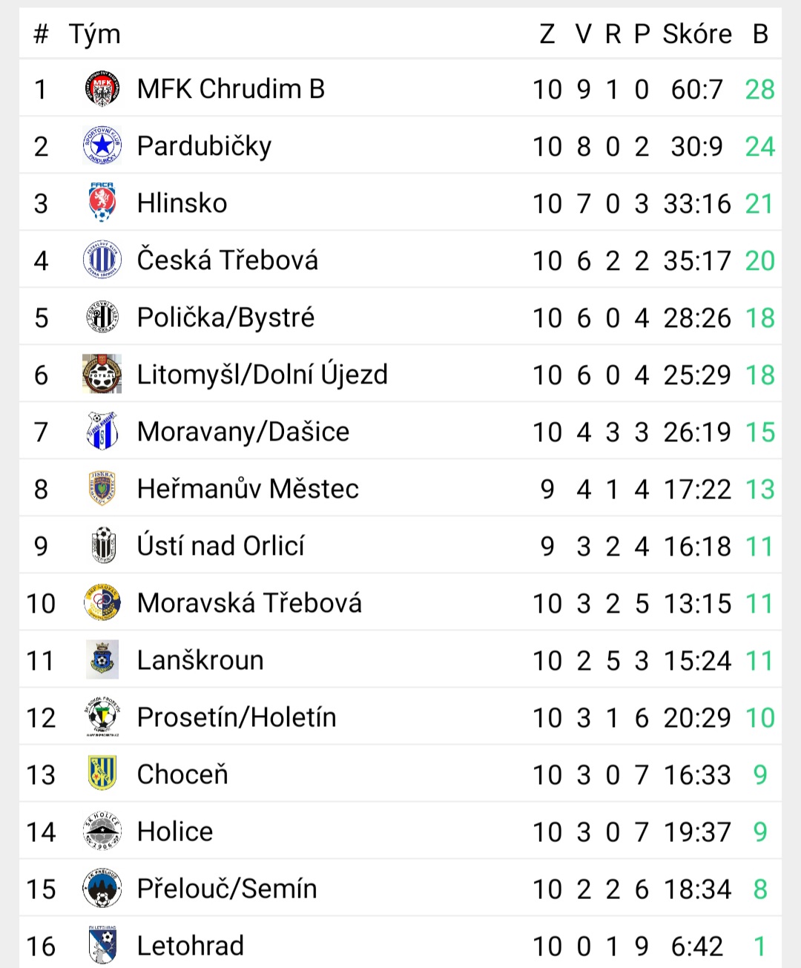Open Česká Třebová's striped club badge
This screenshot has height=968, width=801.
[102, 260]
